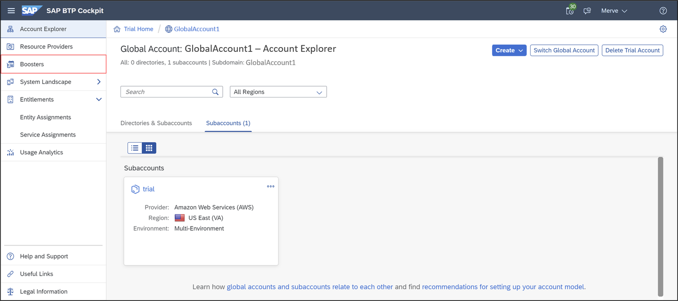This screenshot has height=301, width=678.
Task: Click the SAP logo
Action: [32, 10]
